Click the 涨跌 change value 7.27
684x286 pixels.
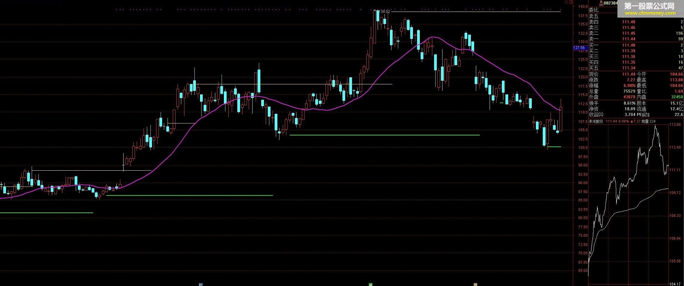point(631,80)
